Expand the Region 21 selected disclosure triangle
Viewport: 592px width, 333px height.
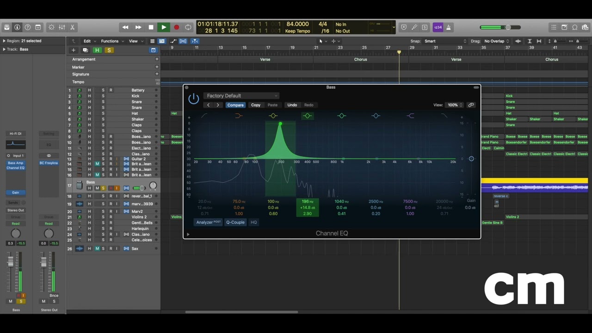[4, 41]
